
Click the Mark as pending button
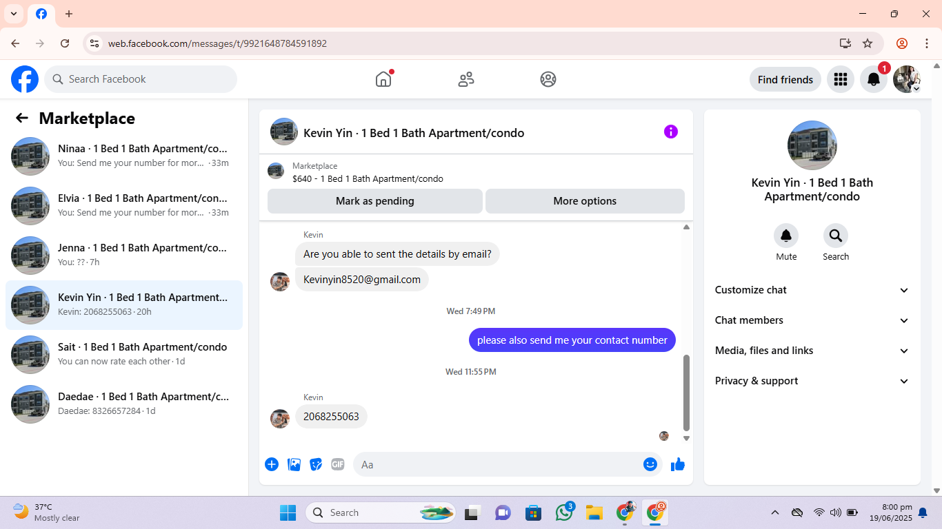(375, 201)
